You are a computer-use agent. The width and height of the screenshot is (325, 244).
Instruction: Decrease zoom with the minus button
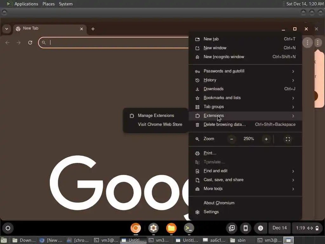click(232, 139)
